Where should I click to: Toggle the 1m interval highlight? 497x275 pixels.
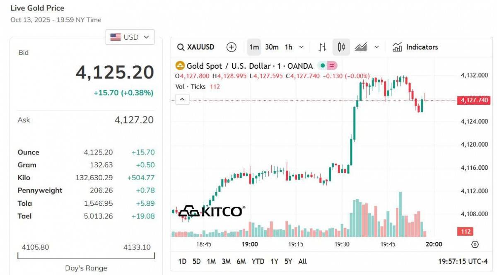(254, 47)
